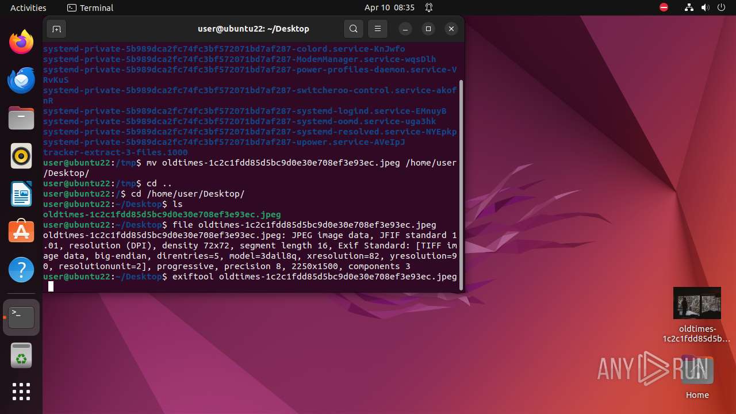Image resolution: width=736 pixels, height=414 pixels.
Task: Open the power menu icon
Action: pyautogui.click(x=722, y=7)
